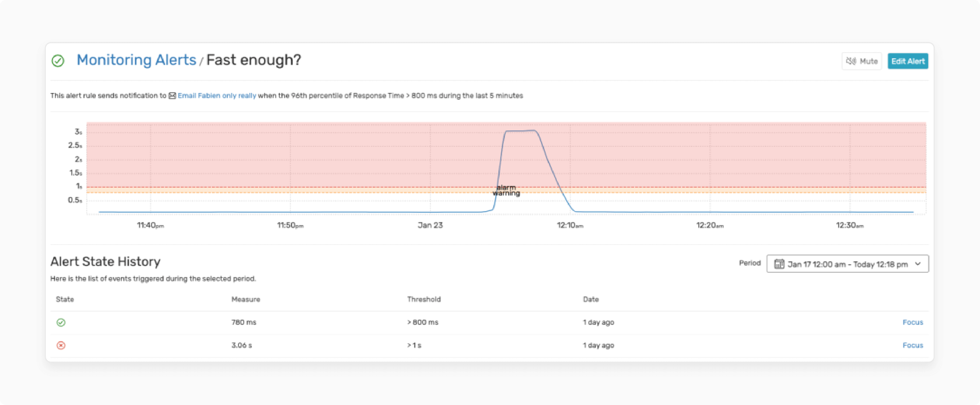Select the 3.06 s measure cell

pyautogui.click(x=241, y=345)
